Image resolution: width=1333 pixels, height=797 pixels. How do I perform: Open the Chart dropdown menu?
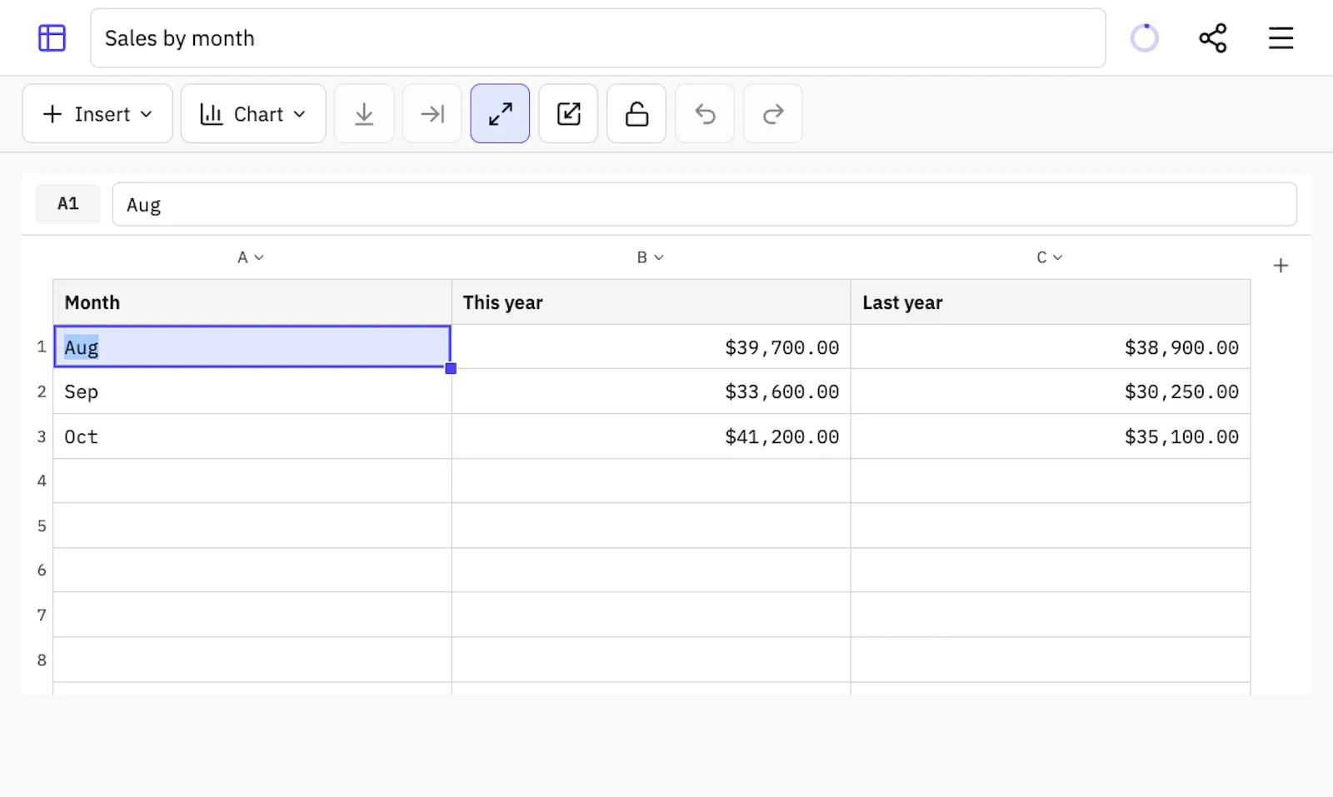tap(253, 114)
